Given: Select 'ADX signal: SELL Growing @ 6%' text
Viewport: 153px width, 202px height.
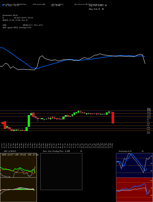Looking at the screenshot, I should click(17, 28).
